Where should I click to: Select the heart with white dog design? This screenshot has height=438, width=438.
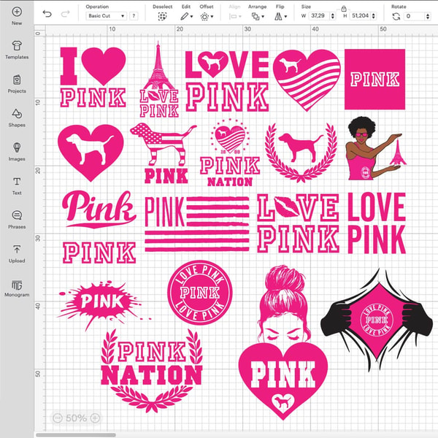pos(91,153)
